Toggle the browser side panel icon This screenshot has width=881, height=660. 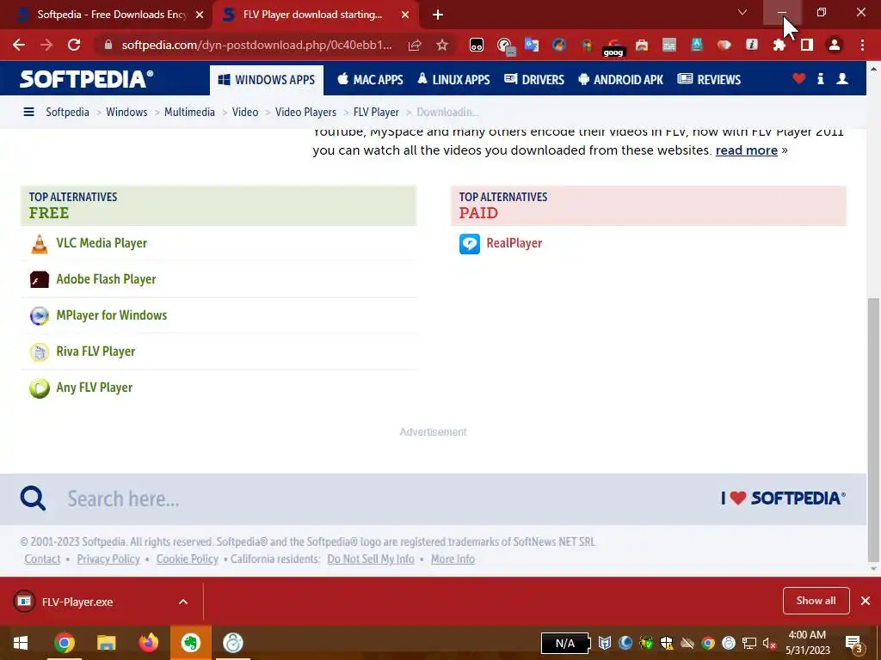[807, 45]
